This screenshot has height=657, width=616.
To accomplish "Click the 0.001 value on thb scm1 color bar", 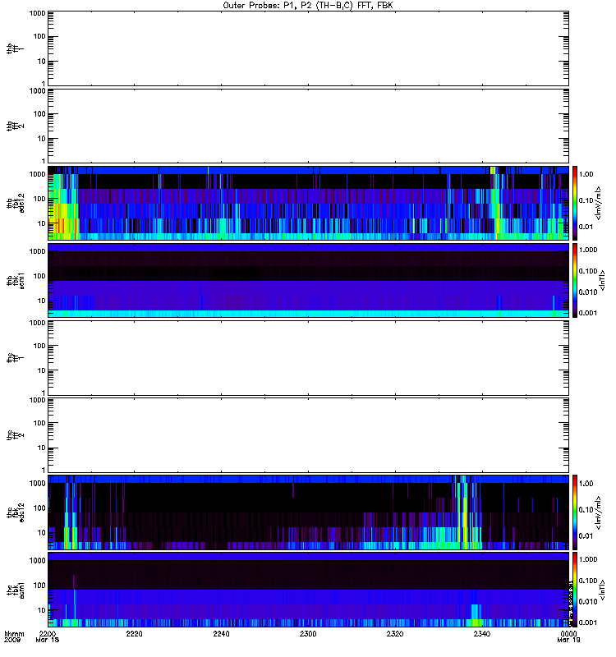I will 588,313.
